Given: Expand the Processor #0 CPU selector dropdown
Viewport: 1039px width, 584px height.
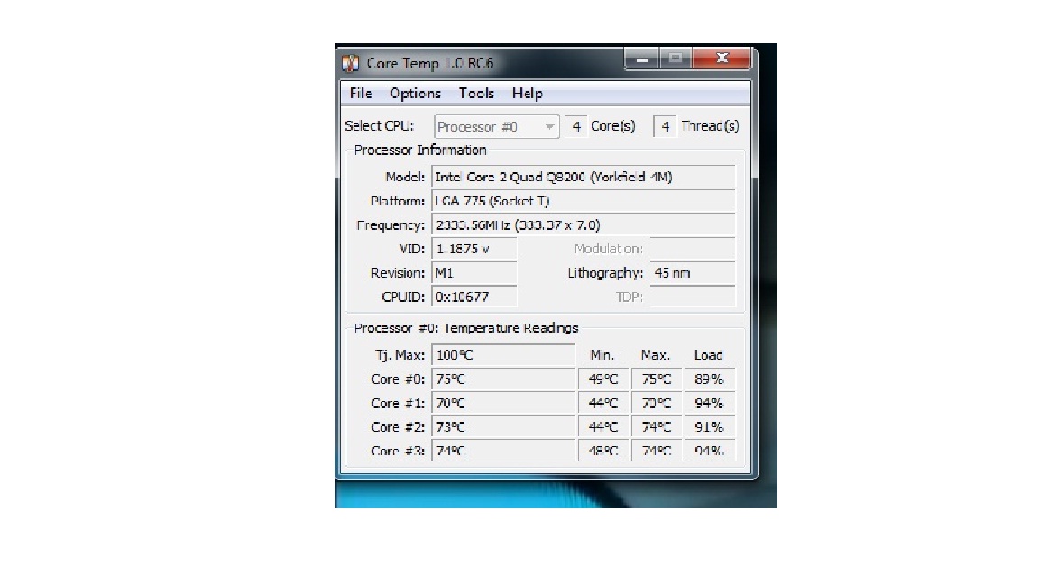Looking at the screenshot, I should [x=496, y=126].
